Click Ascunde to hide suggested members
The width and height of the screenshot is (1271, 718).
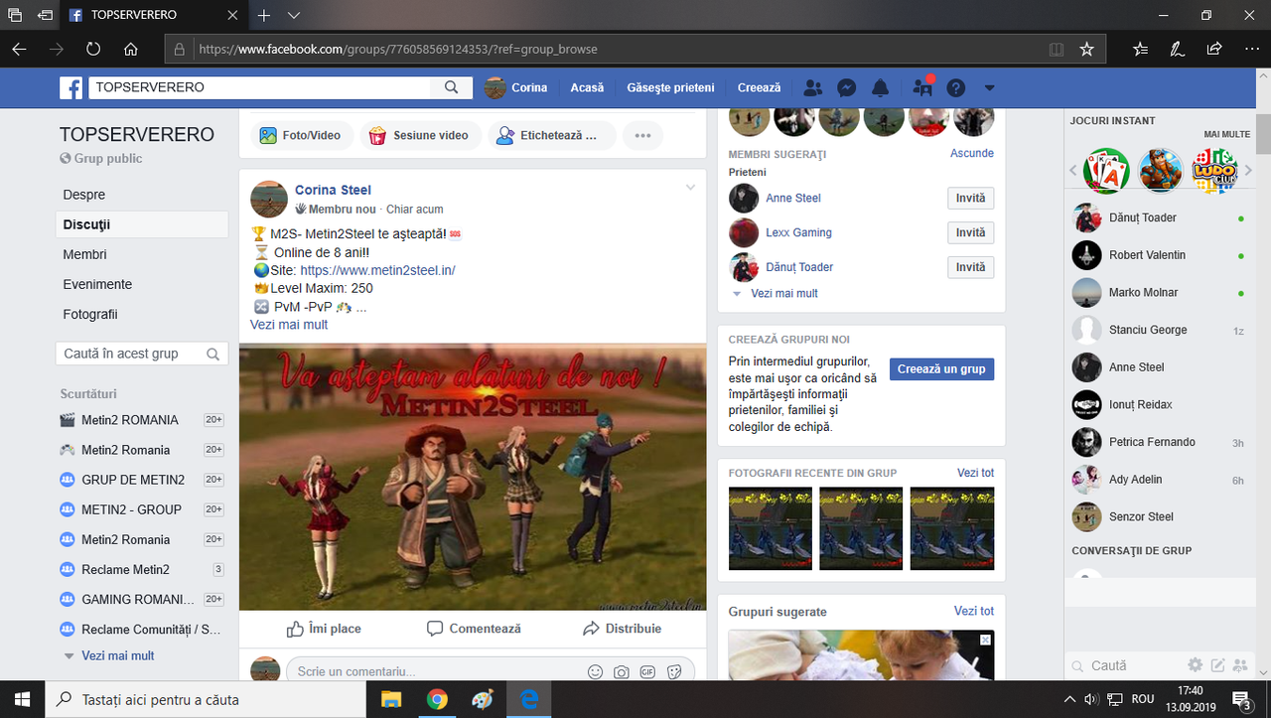[972, 153]
